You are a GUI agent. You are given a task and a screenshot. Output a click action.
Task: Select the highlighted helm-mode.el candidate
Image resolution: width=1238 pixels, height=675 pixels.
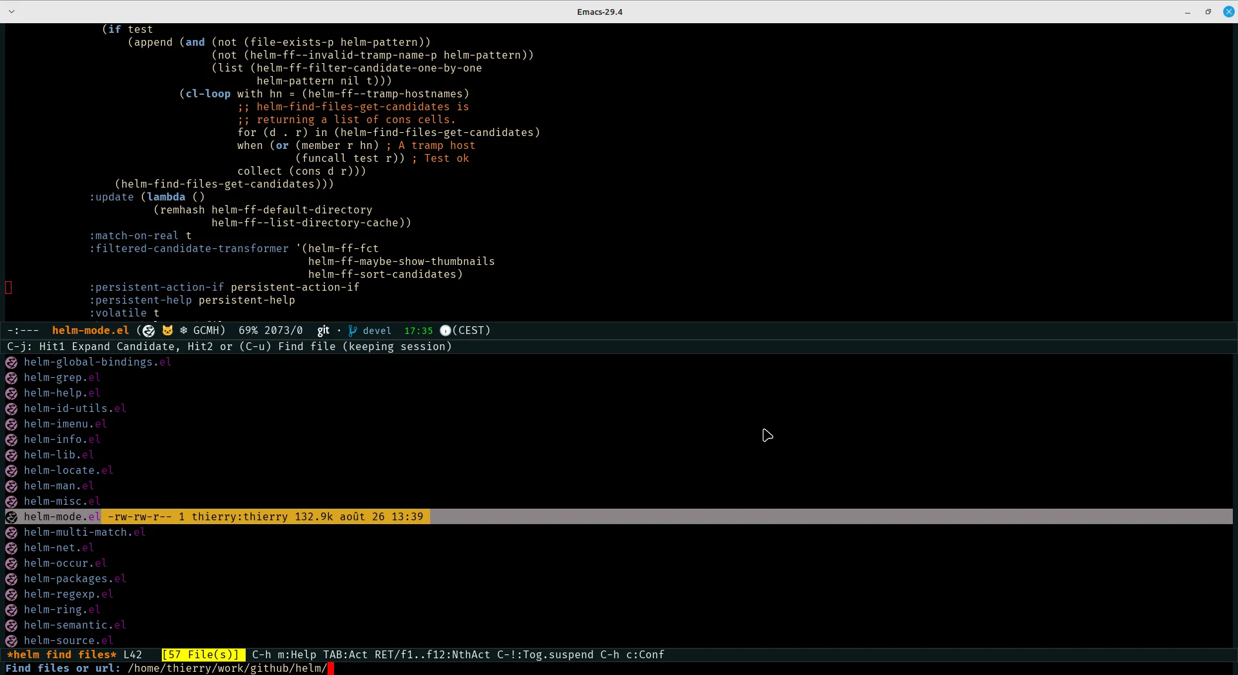tap(62, 517)
